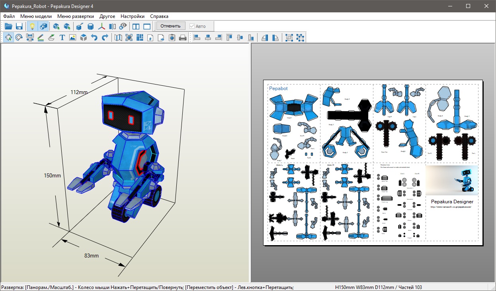Click the open folder icon
Screen dimensions: 496x291
coord(8,26)
